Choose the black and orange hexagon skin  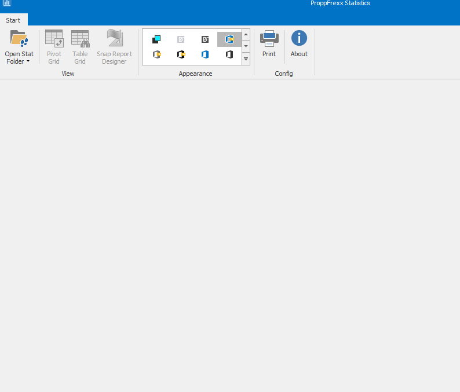point(181,54)
